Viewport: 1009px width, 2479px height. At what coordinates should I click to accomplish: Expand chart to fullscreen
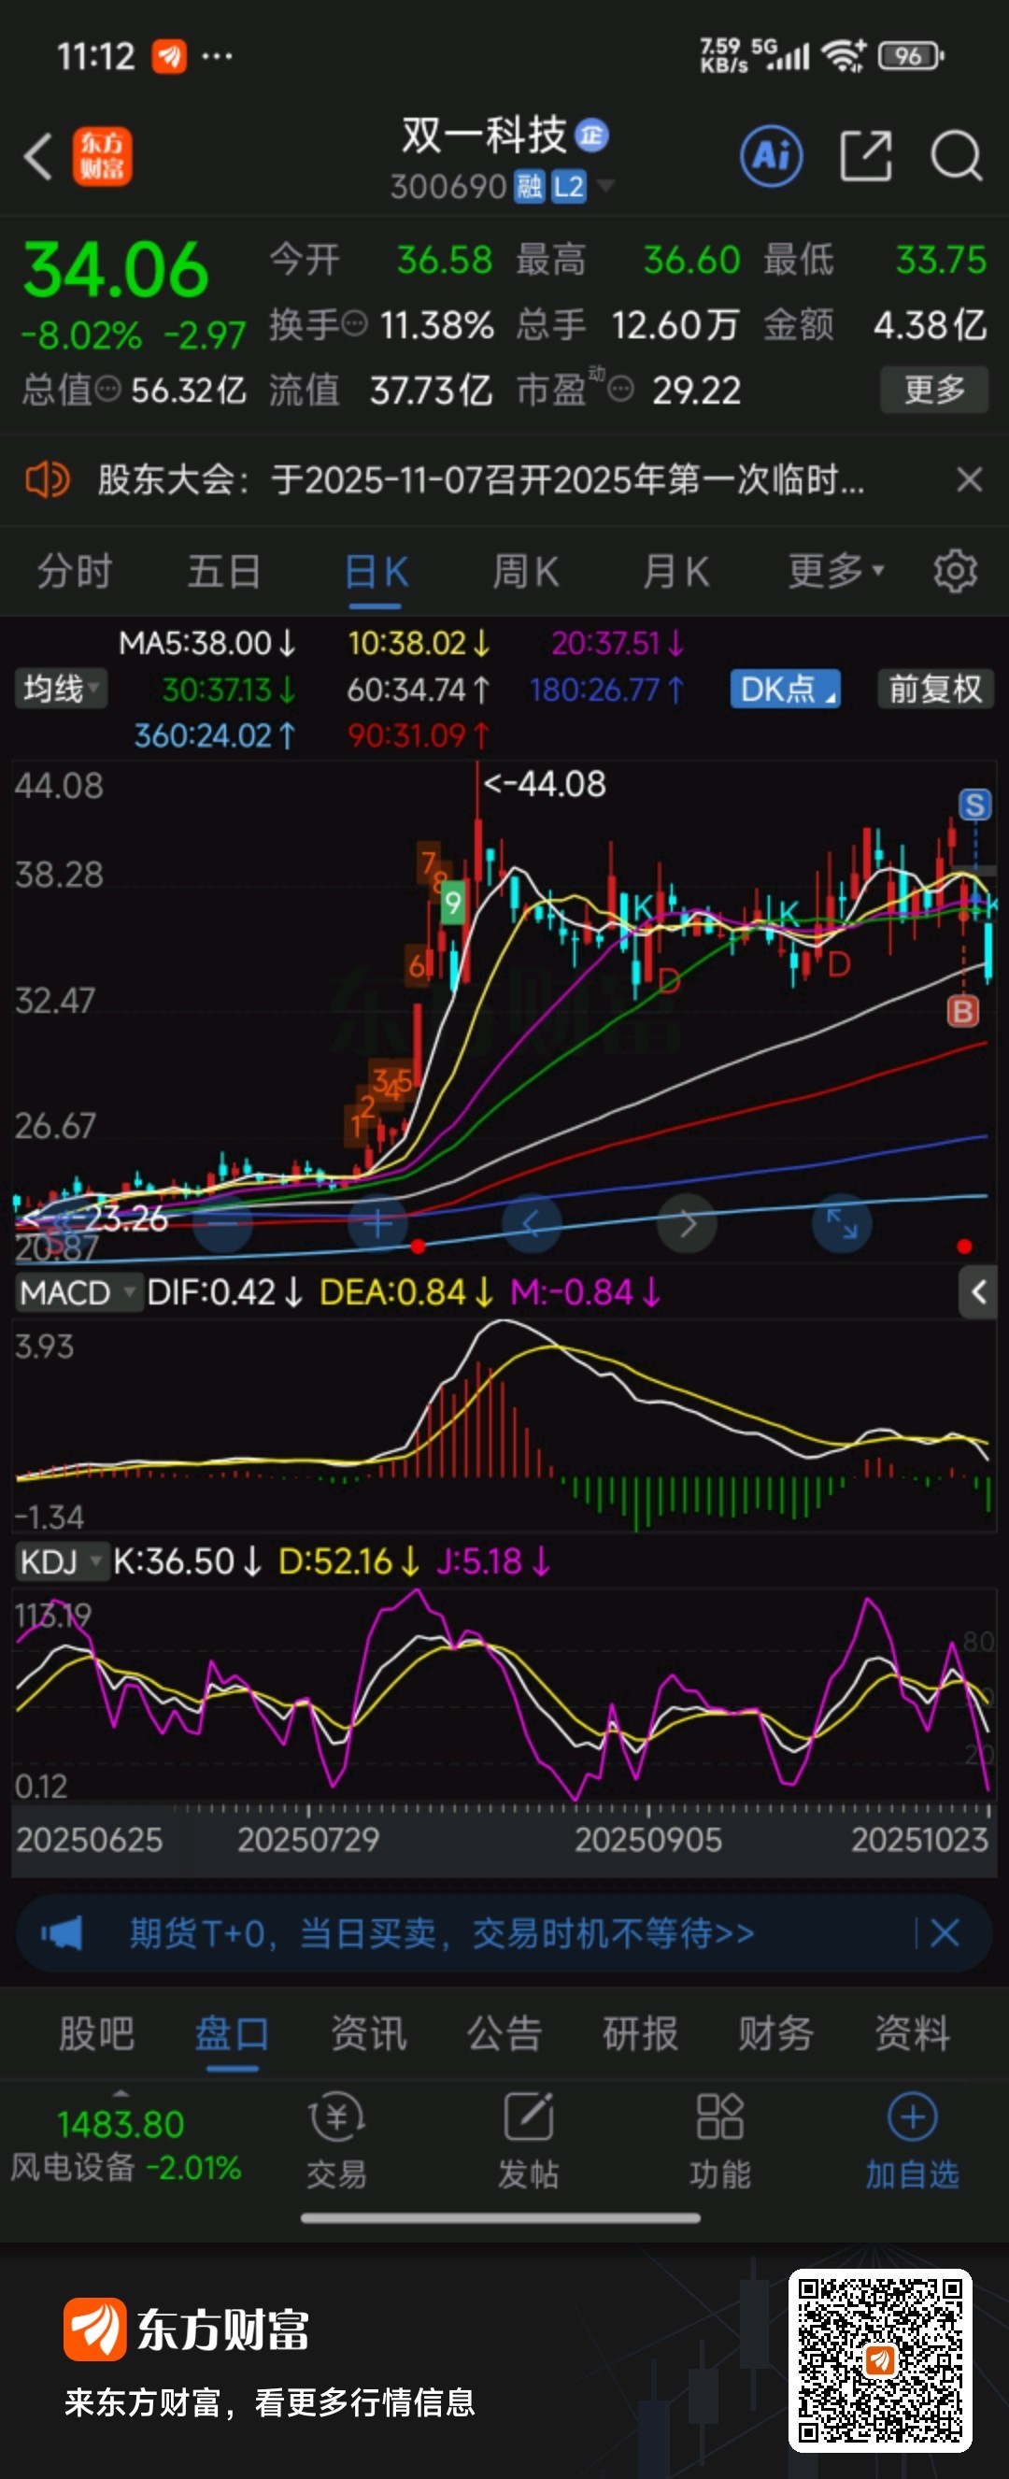(842, 1224)
